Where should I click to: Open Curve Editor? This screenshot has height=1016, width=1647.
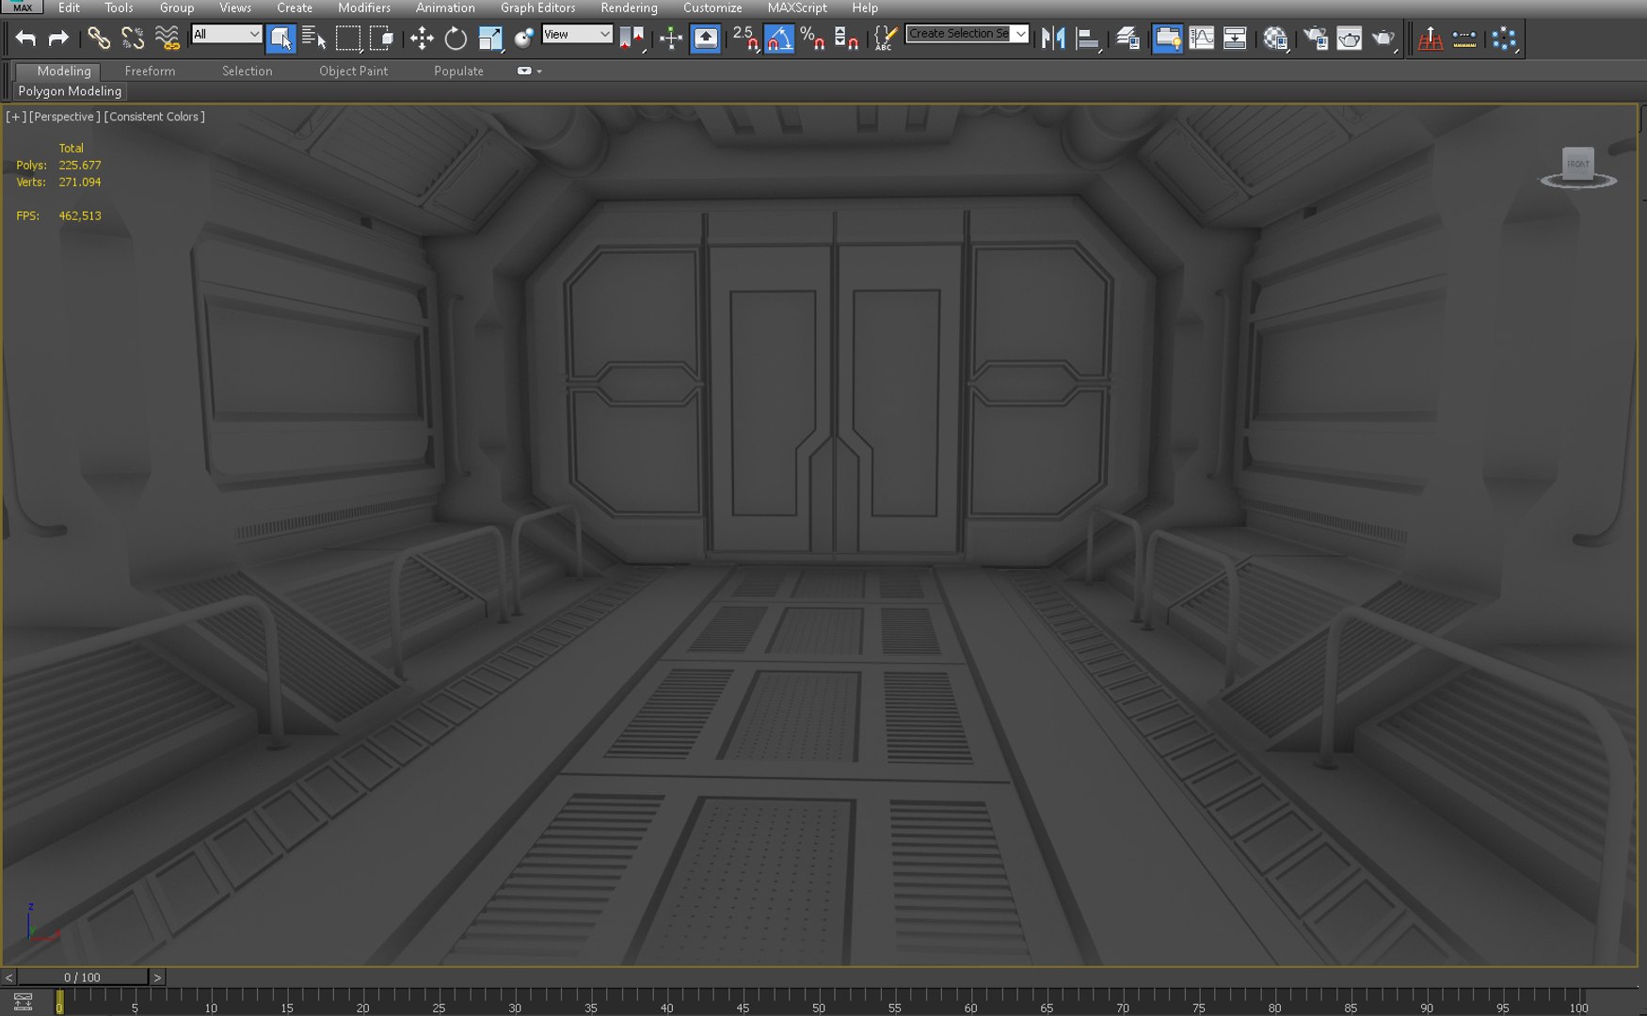[x=1202, y=39]
